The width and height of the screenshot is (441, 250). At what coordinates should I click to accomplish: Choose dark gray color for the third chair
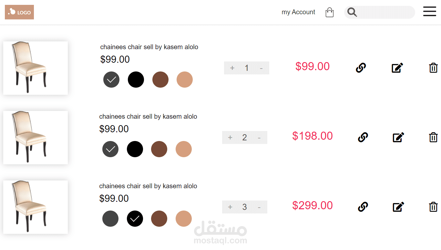tap(110, 219)
